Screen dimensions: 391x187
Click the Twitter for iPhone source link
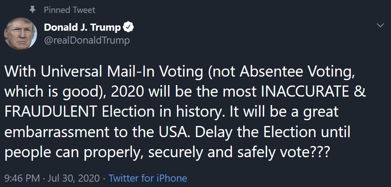(x=148, y=178)
